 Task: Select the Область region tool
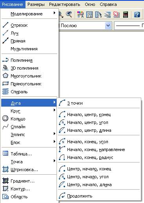pos(29,197)
